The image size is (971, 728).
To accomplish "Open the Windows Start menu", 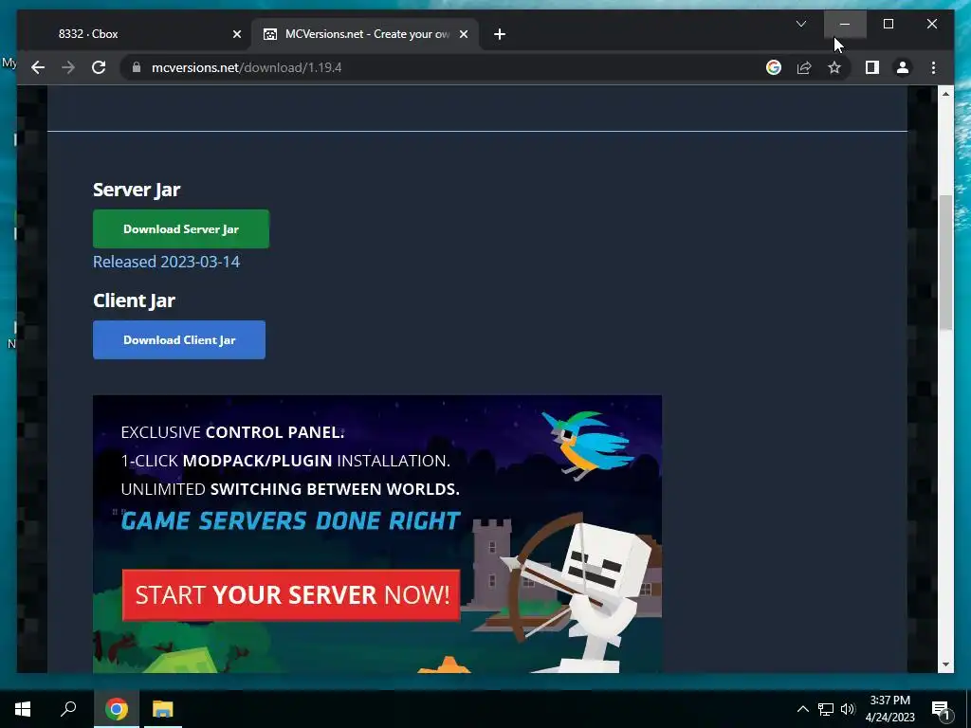I will [x=23, y=709].
